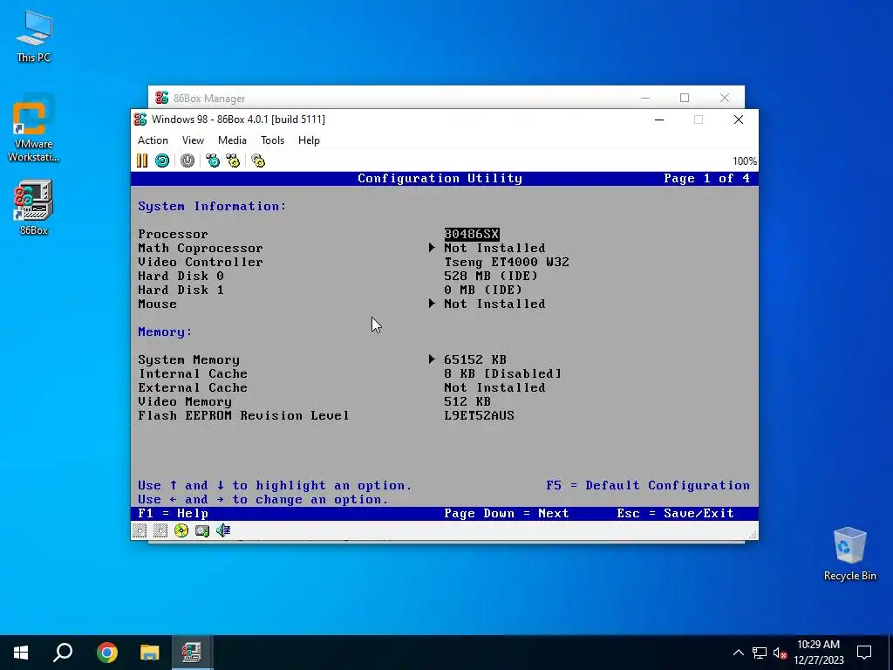Select the This PC desktop icon

click(34, 37)
